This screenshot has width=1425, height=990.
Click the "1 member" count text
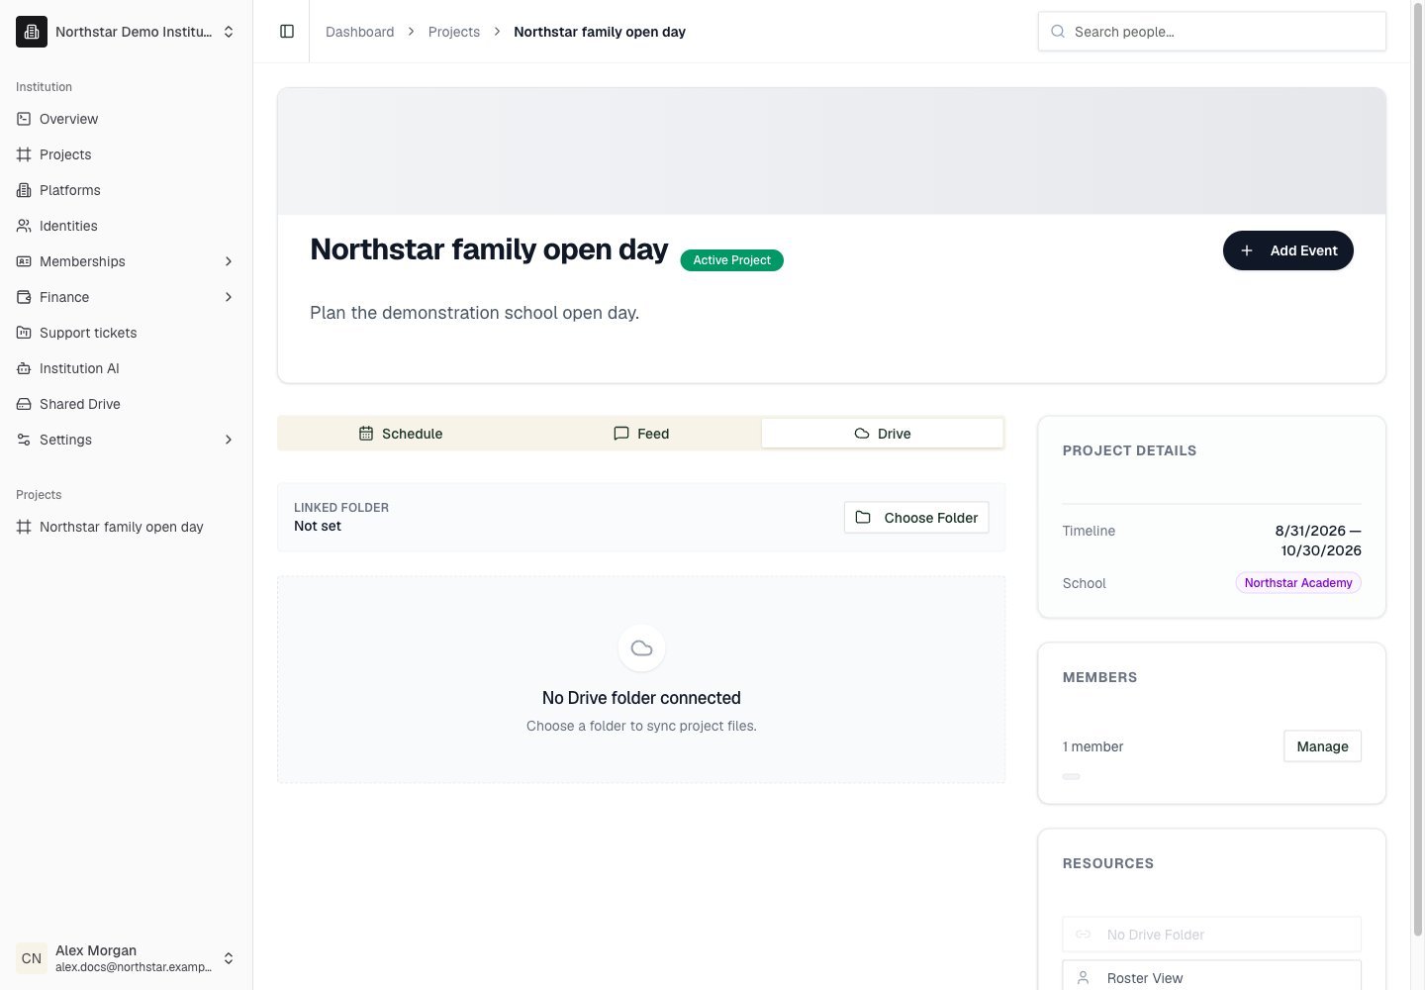pyautogui.click(x=1092, y=746)
